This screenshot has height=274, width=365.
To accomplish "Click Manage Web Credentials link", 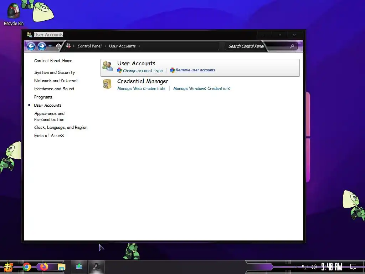I will pos(141,88).
